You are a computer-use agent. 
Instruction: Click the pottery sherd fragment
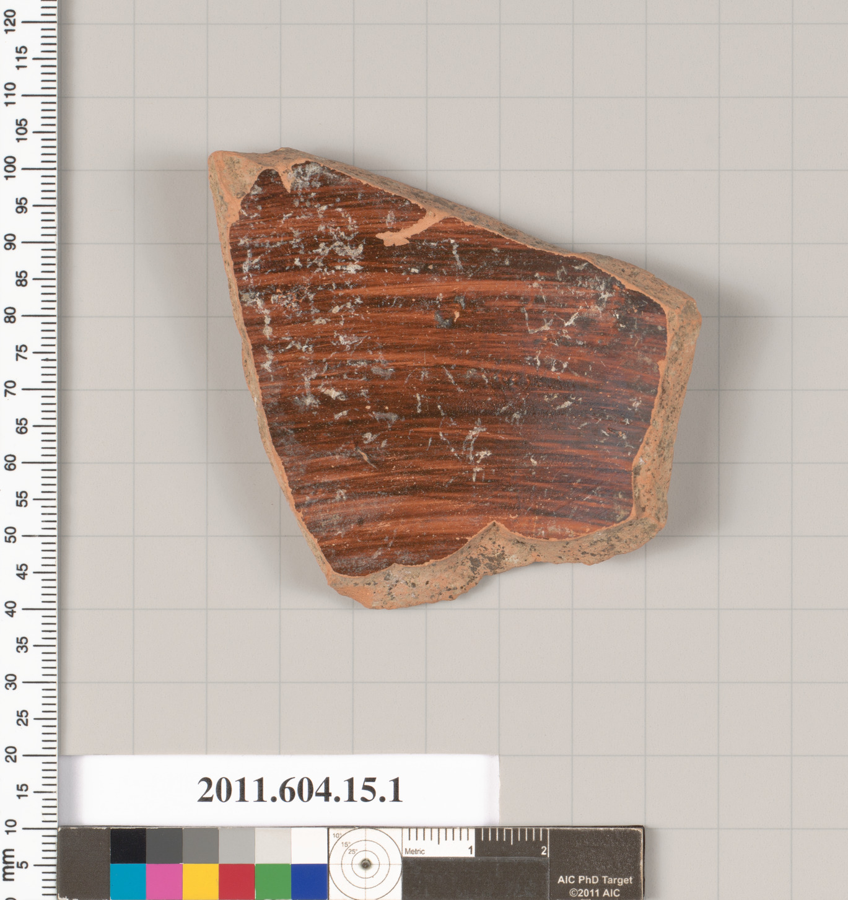(x=454, y=378)
